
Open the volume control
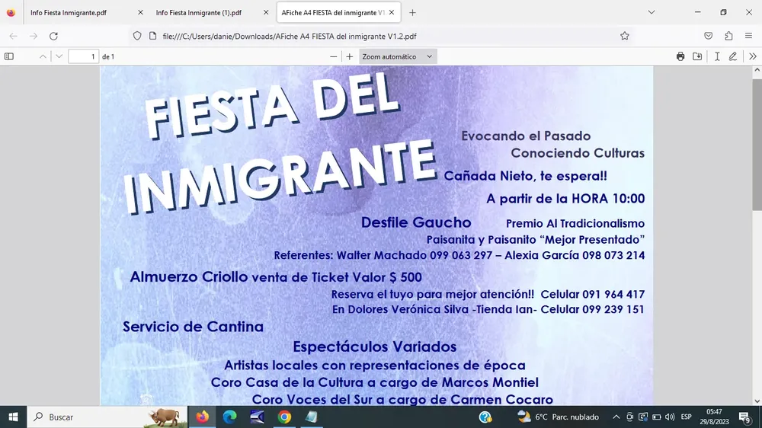coord(670,417)
